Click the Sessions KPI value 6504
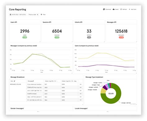Image resolution: width=147 pixels, height=121 pixels. coord(57,31)
